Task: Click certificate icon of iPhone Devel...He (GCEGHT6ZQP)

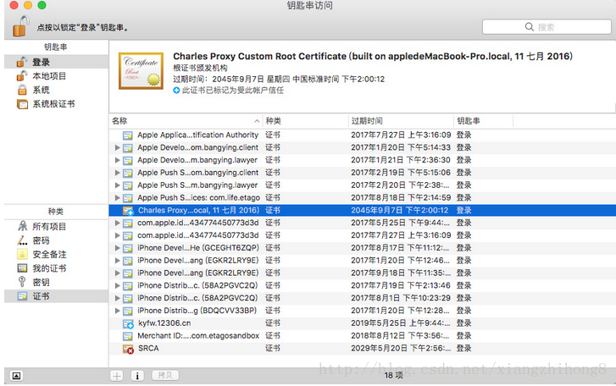Action: coord(128,248)
